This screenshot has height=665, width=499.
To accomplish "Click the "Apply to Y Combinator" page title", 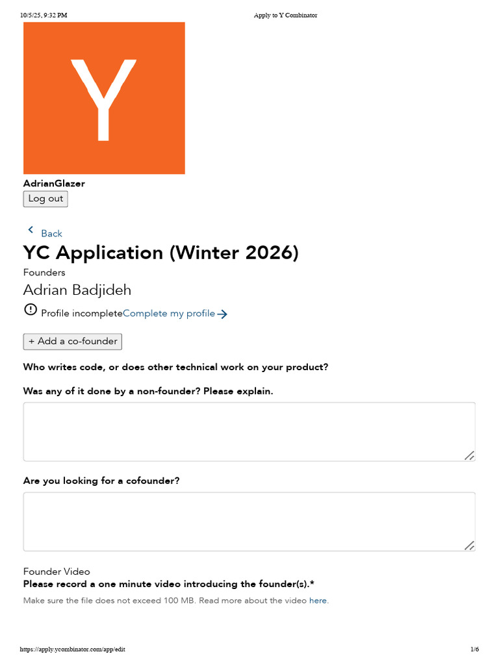I will click(x=285, y=15).
